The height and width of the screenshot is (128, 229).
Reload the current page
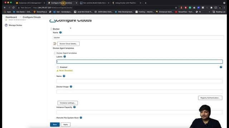(14, 7)
